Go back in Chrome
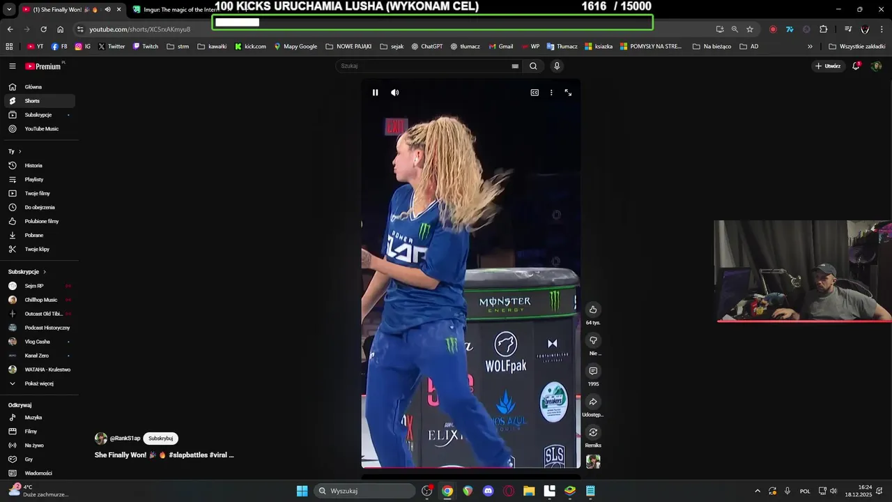The width and height of the screenshot is (892, 502). pos(10,29)
